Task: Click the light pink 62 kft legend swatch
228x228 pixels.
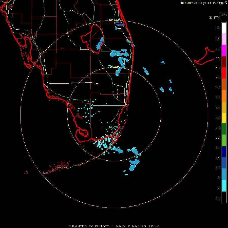Action: (x=224, y=39)
